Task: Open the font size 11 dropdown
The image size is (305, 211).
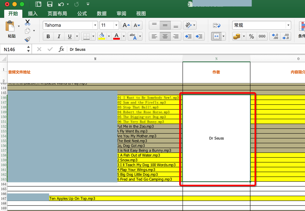Action: click(x=116, y=25)
